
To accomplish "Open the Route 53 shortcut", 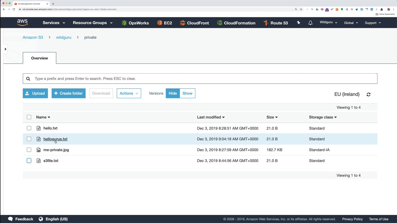I will (x=275, y=23).
